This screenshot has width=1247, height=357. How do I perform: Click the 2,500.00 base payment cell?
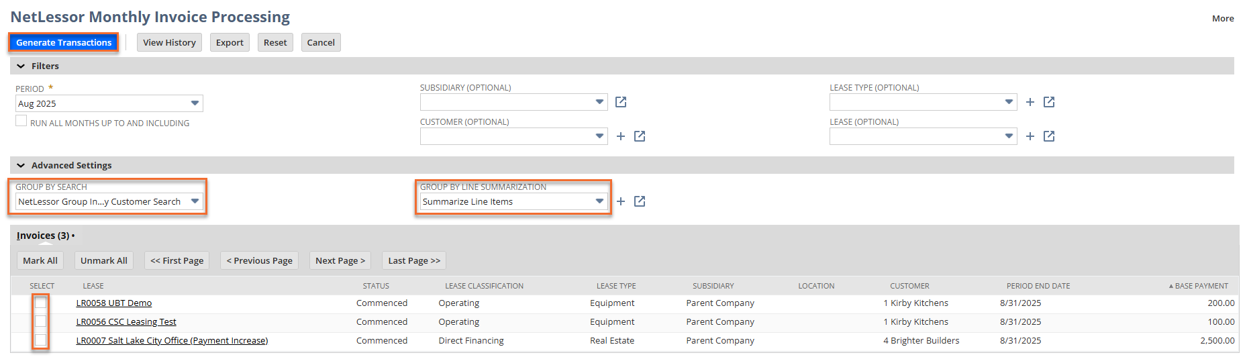tap(1217, 340)
